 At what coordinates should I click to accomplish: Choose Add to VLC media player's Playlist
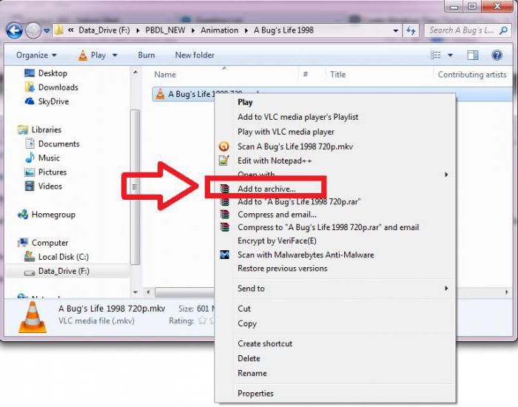(298, 117)
